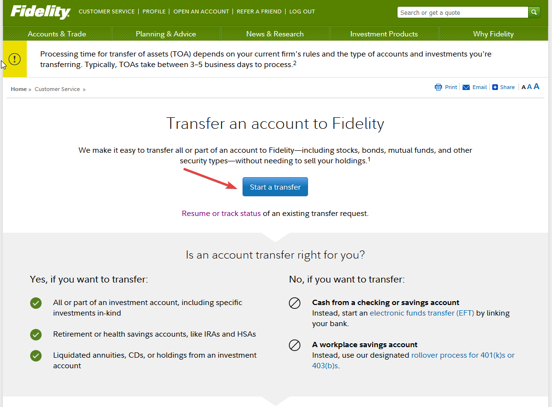The height and width of the screenshot is (407, 552).
Task: Select the medium text size A
Action: [529, 87]
